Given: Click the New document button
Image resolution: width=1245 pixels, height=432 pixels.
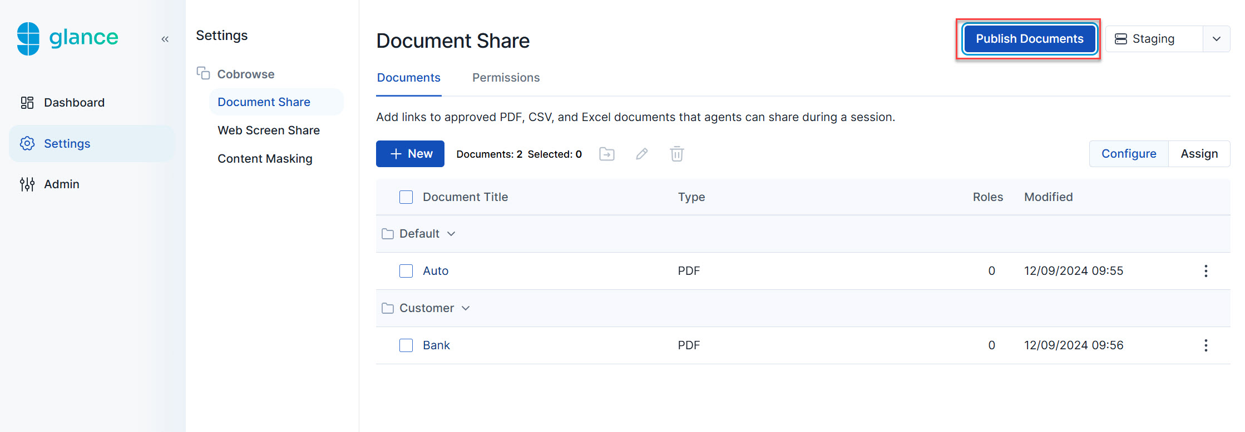Looking at the screenshot, I should click(x=410, y=154).
